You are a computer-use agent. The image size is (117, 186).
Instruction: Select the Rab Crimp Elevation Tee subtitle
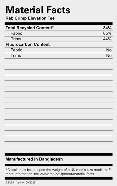(x=30, y=18)
